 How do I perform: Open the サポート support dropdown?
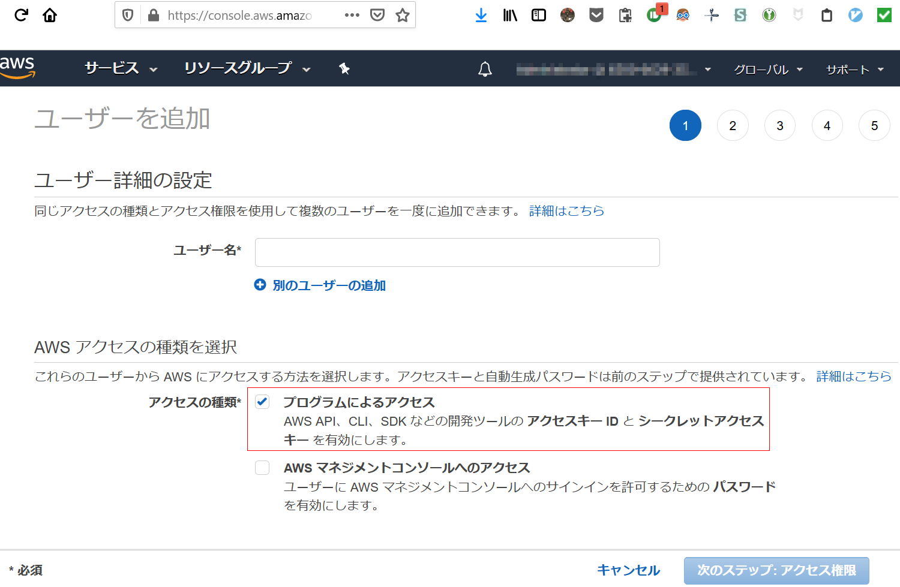pyautogui.click(x=855, y=70)
